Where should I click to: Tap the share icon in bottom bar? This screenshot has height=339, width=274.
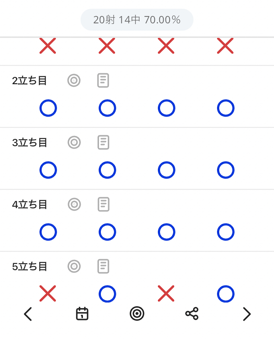coord(192,313)
